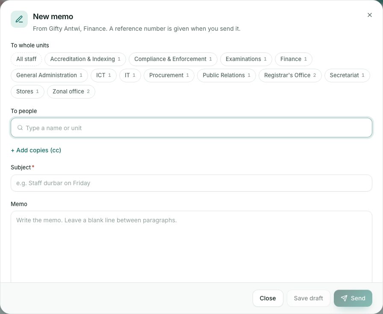Select General Administration unit chip
Viewport: 383px width, 314px height.
[49, 76]
